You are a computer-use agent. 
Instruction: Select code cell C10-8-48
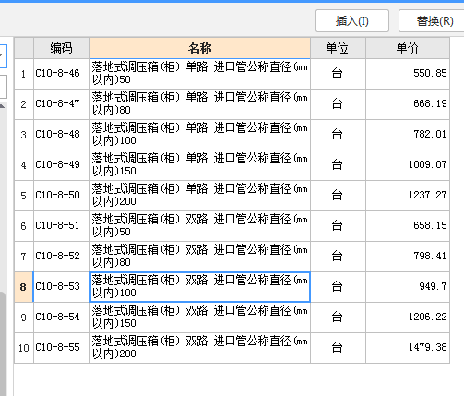62,135
